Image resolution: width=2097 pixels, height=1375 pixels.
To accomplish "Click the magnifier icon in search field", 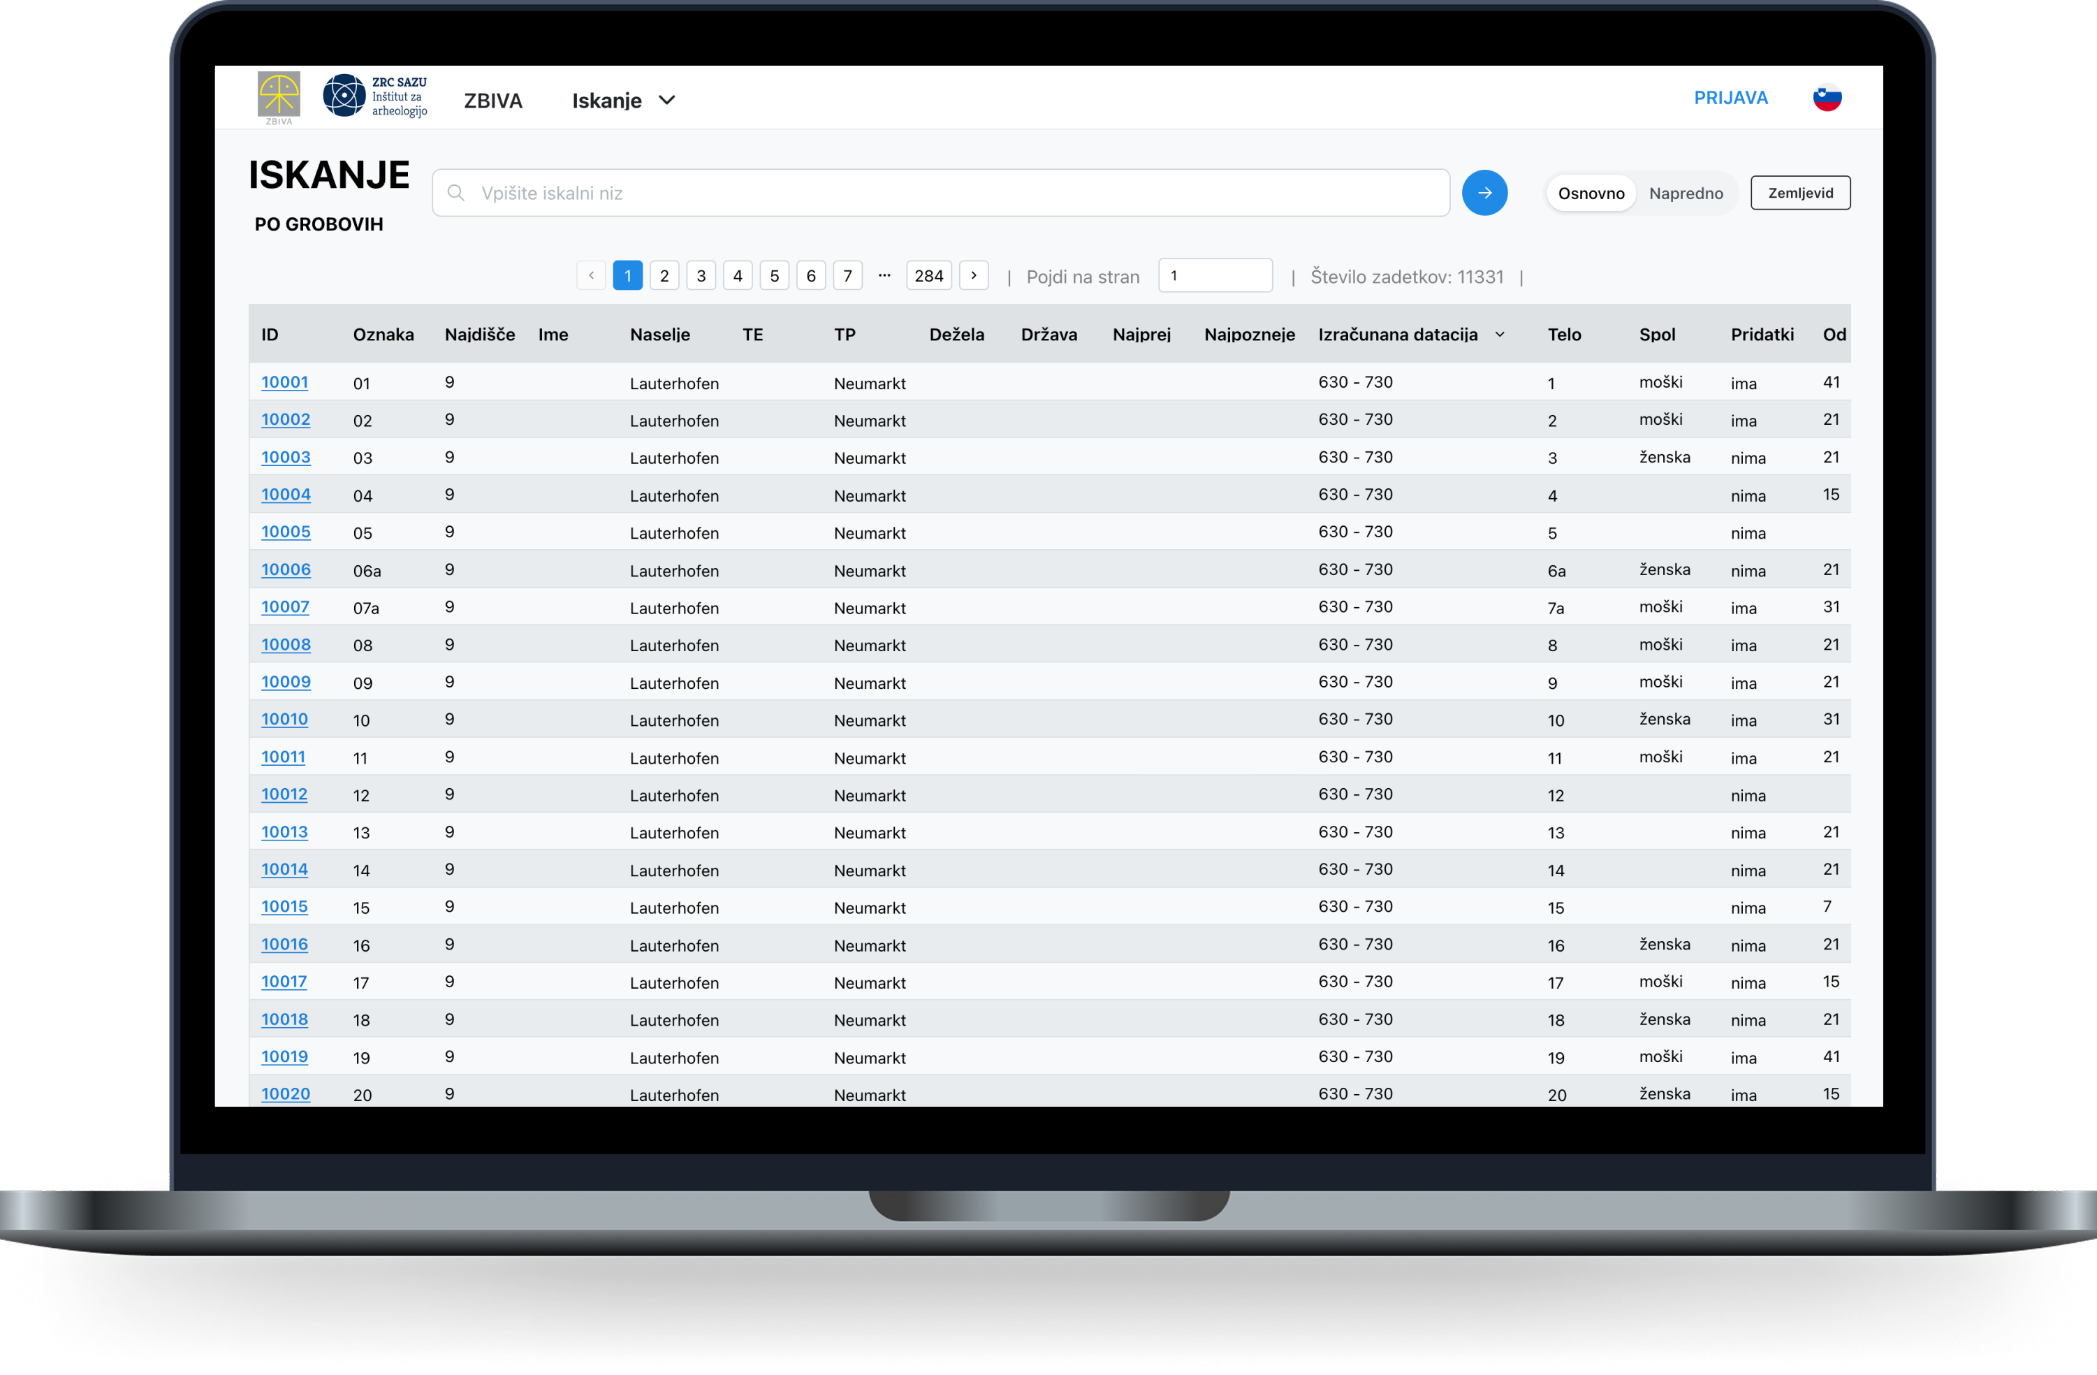I will click(455, 193).
